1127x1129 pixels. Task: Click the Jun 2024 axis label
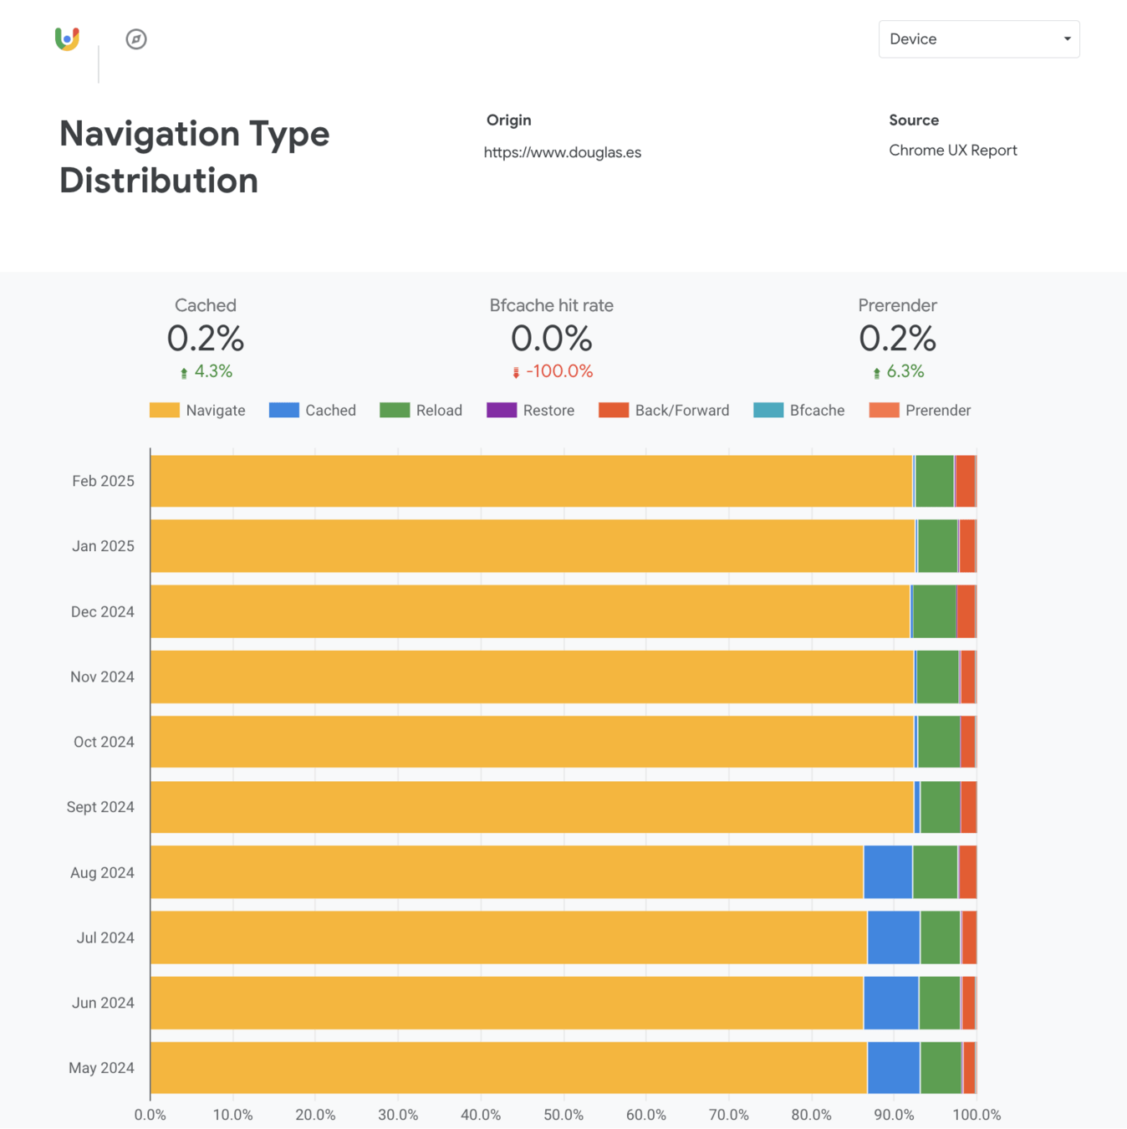tap(103, 1003)
